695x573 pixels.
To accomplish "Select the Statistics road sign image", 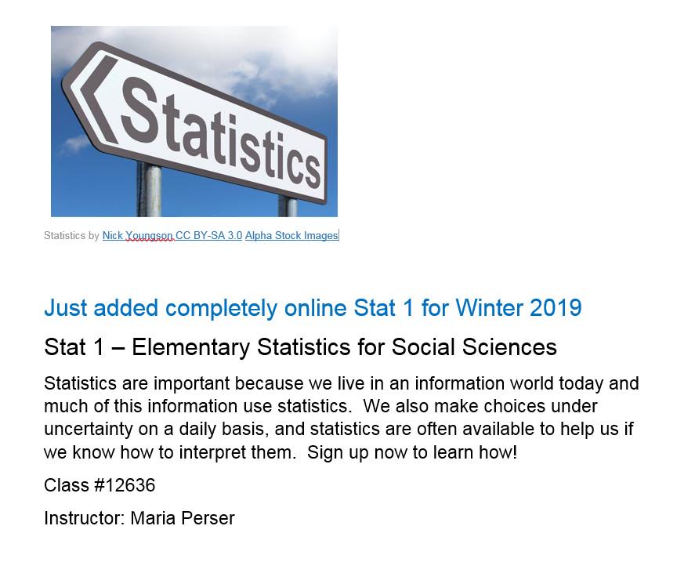I will (x=194, y=121).
